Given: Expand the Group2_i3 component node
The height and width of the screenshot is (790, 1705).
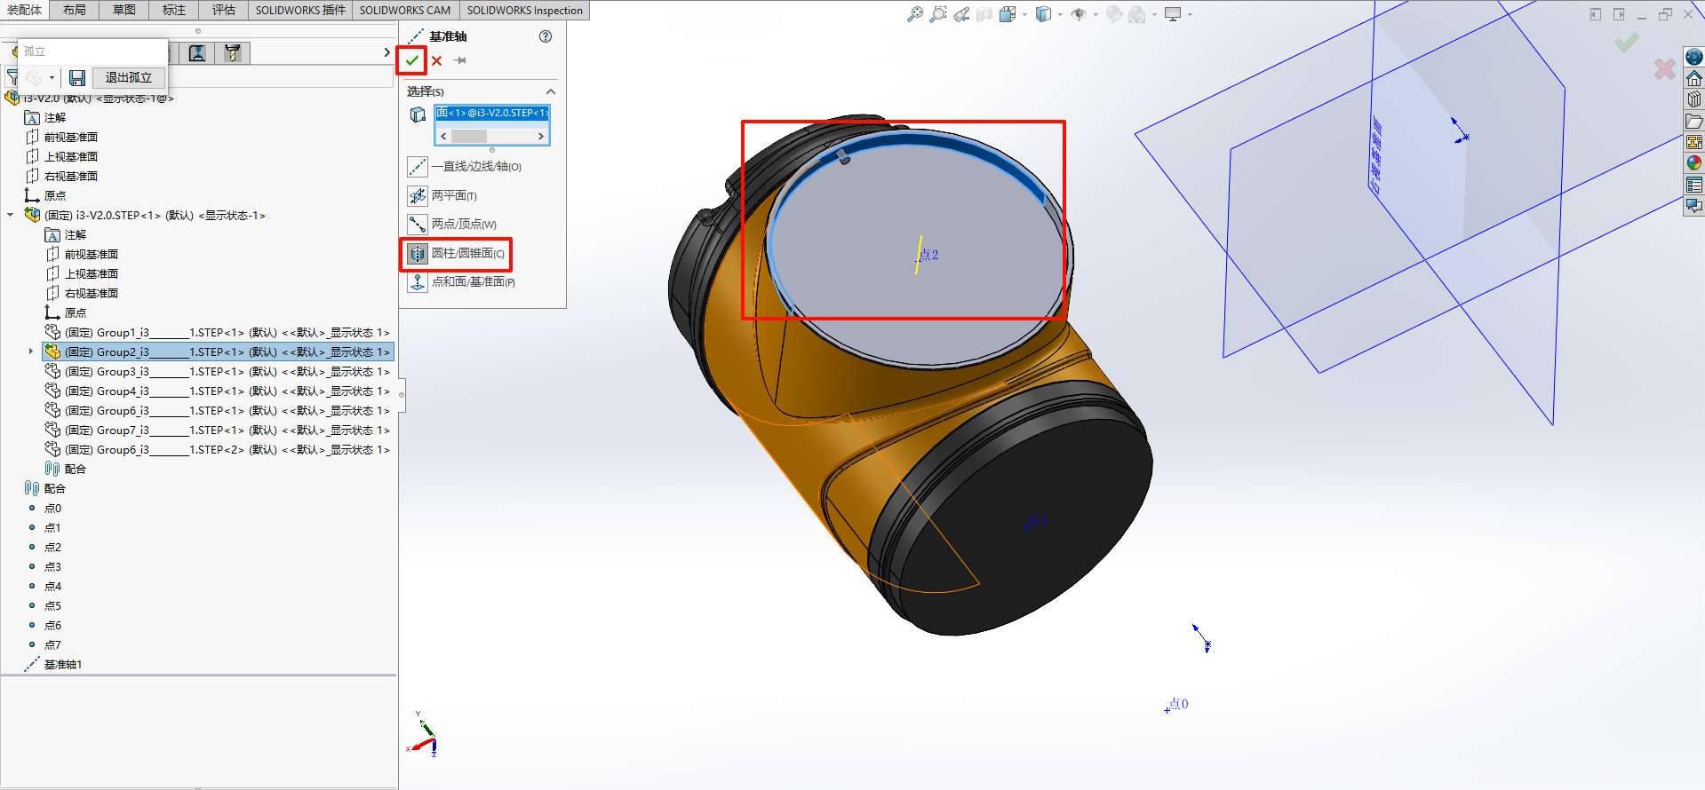Looking at the screenshot, I should (31, 352).
